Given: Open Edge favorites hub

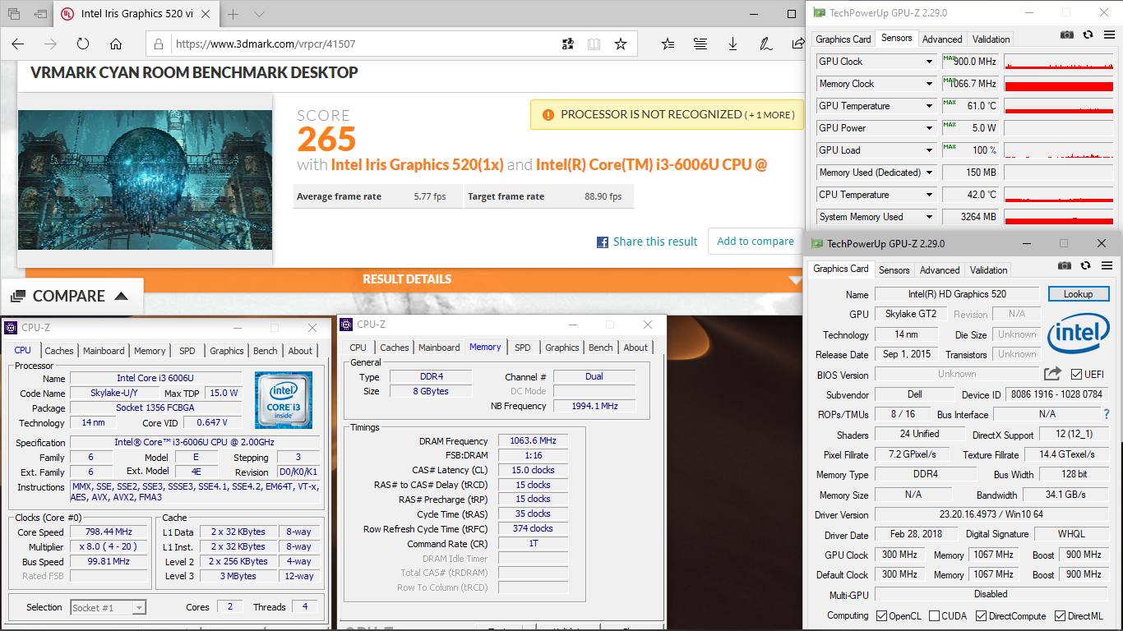Looking at the screenshot, I should pos(668,44).
